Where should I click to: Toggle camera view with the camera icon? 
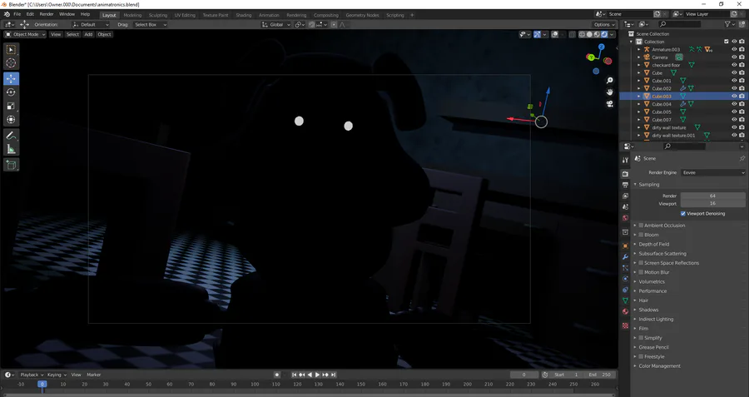609,104
